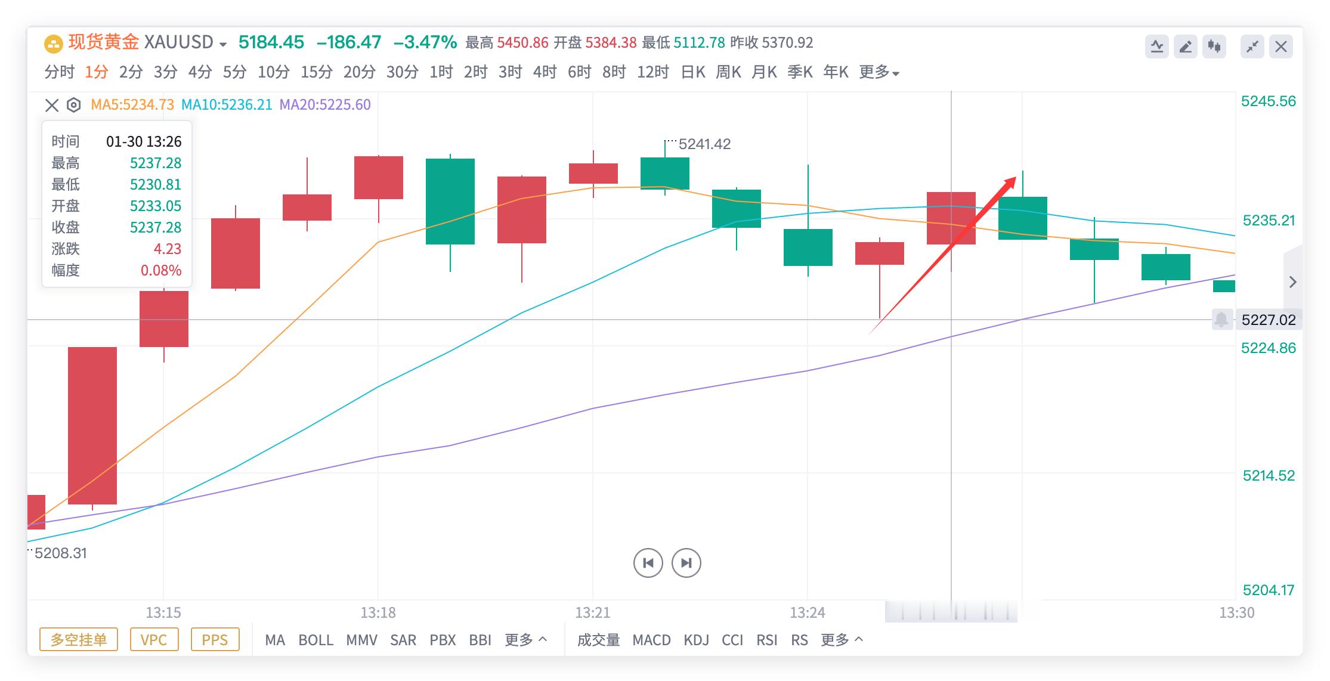Open the drawing tools pencil icon

pos(1186,46)
